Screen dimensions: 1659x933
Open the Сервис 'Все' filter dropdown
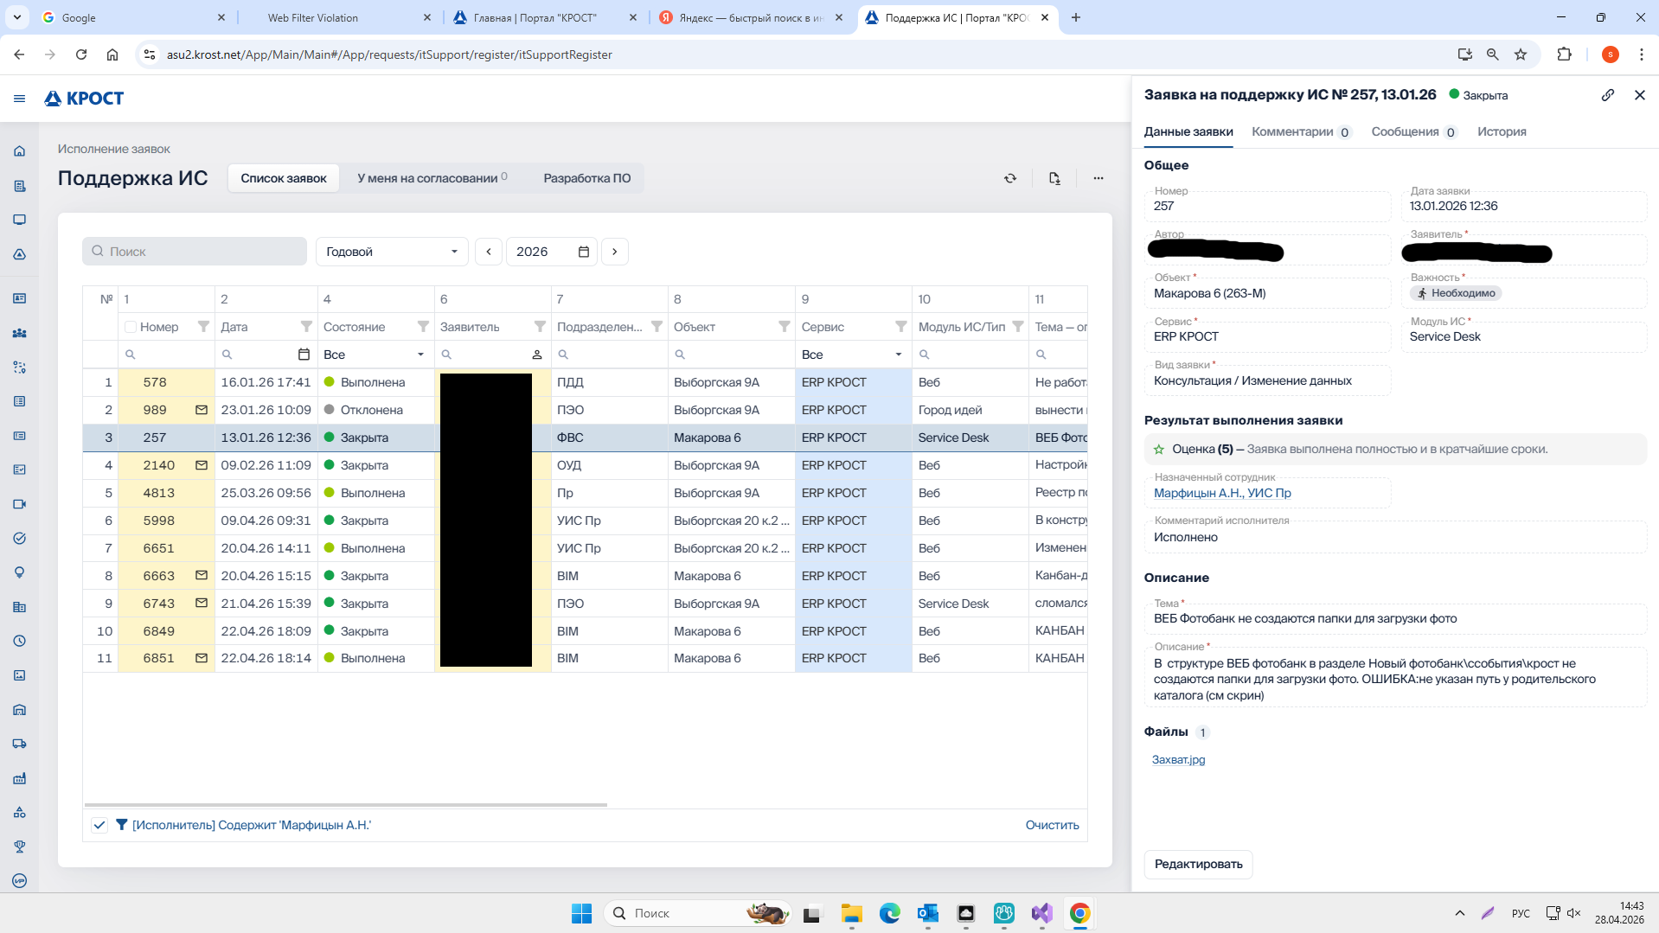[852, 355]
